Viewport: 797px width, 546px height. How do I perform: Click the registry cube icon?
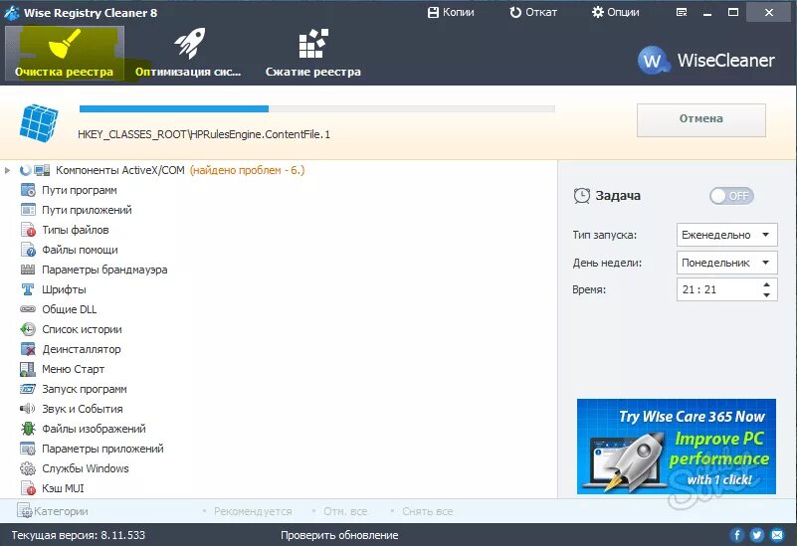[x=39, y=123]
